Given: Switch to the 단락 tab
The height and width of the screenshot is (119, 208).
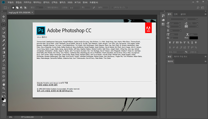Looking at the screenshot, I should click(x=176, y=14).
